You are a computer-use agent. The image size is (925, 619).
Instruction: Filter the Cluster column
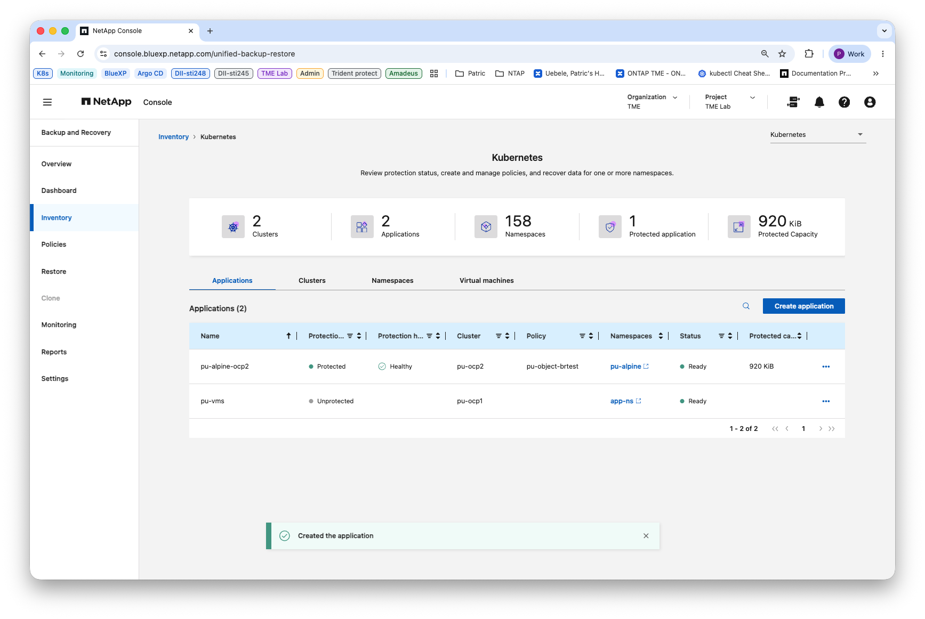pos(498,336)
